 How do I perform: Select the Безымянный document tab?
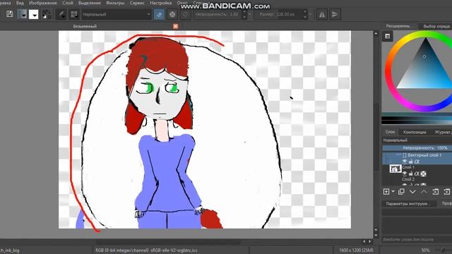pyautogui.click(x=85, y=26)
